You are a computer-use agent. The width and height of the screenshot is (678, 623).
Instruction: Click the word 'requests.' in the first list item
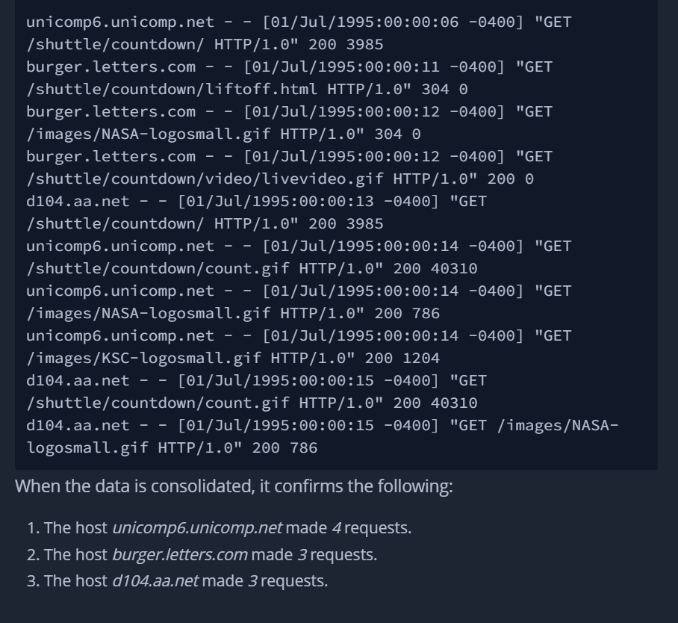click(378, 528)
